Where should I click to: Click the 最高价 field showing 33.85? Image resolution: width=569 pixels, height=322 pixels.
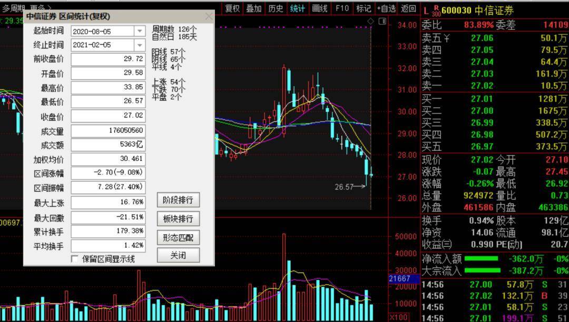tap(108, 88)
